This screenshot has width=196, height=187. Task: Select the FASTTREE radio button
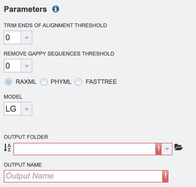pos(78,82)
